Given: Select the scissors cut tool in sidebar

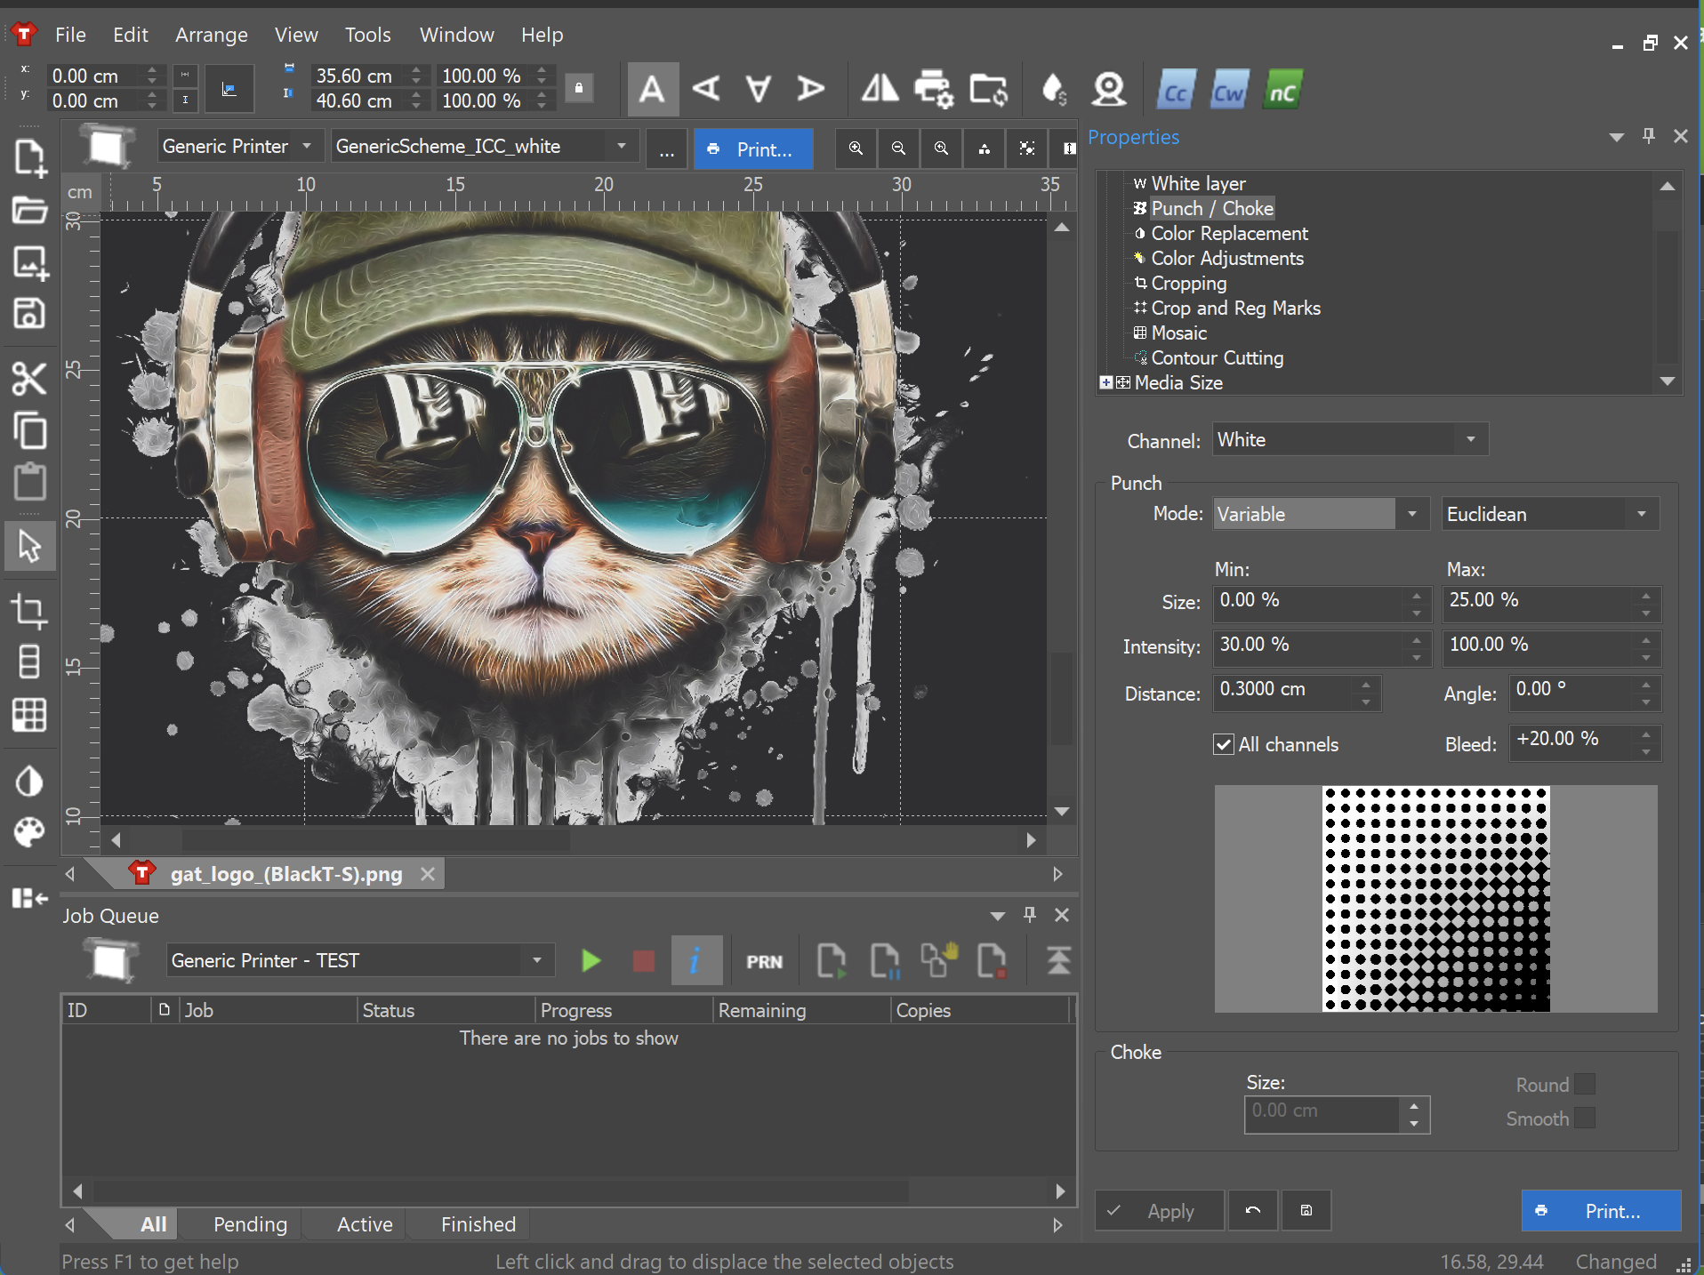Looking at the screenshot, I should coord(29,379).
